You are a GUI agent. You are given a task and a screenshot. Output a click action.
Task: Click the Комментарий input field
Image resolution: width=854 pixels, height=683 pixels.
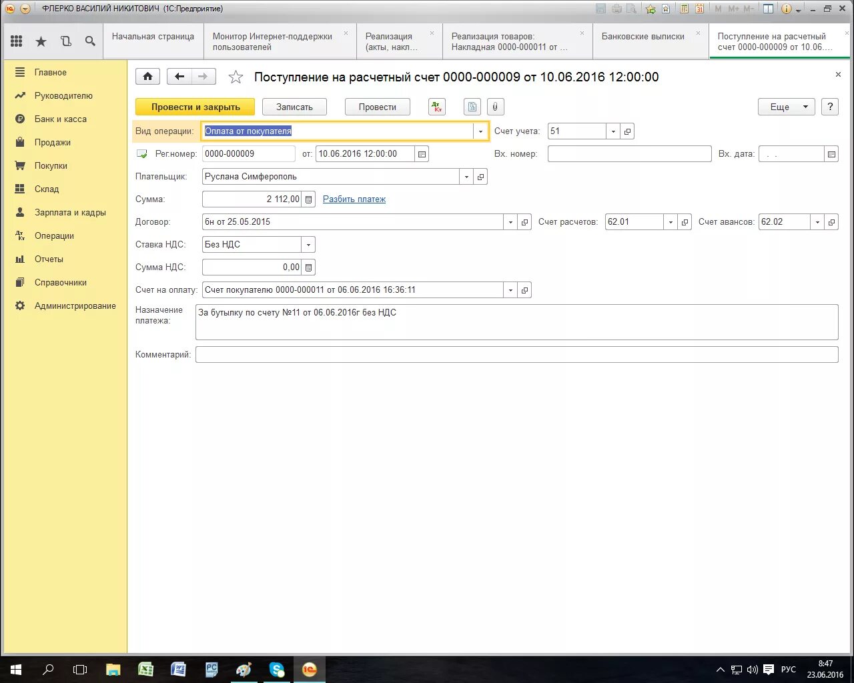click(x=516, y=355)
